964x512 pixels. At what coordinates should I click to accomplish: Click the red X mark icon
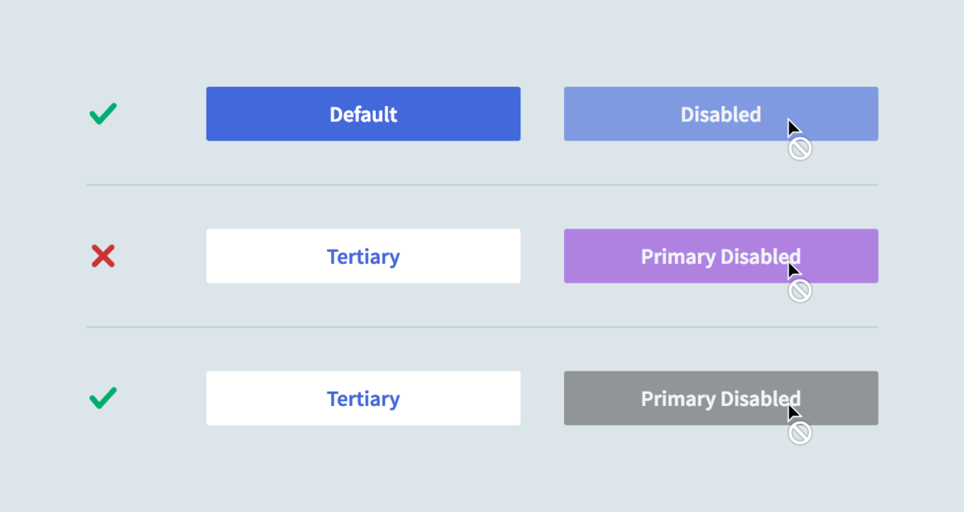click(103, 257)
